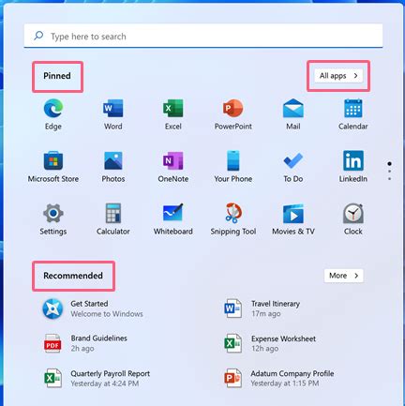
Task: Open Get Started welcome item
Action: [93, 308]
